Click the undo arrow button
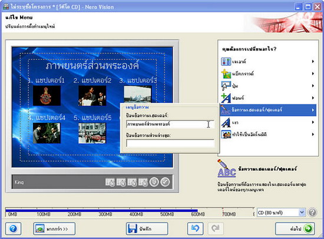The width and height of the screenshot is (324, 239). tap(195, 228)
